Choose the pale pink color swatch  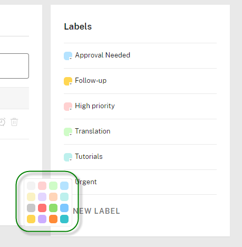pyautogui.click(x=42, y=186)
